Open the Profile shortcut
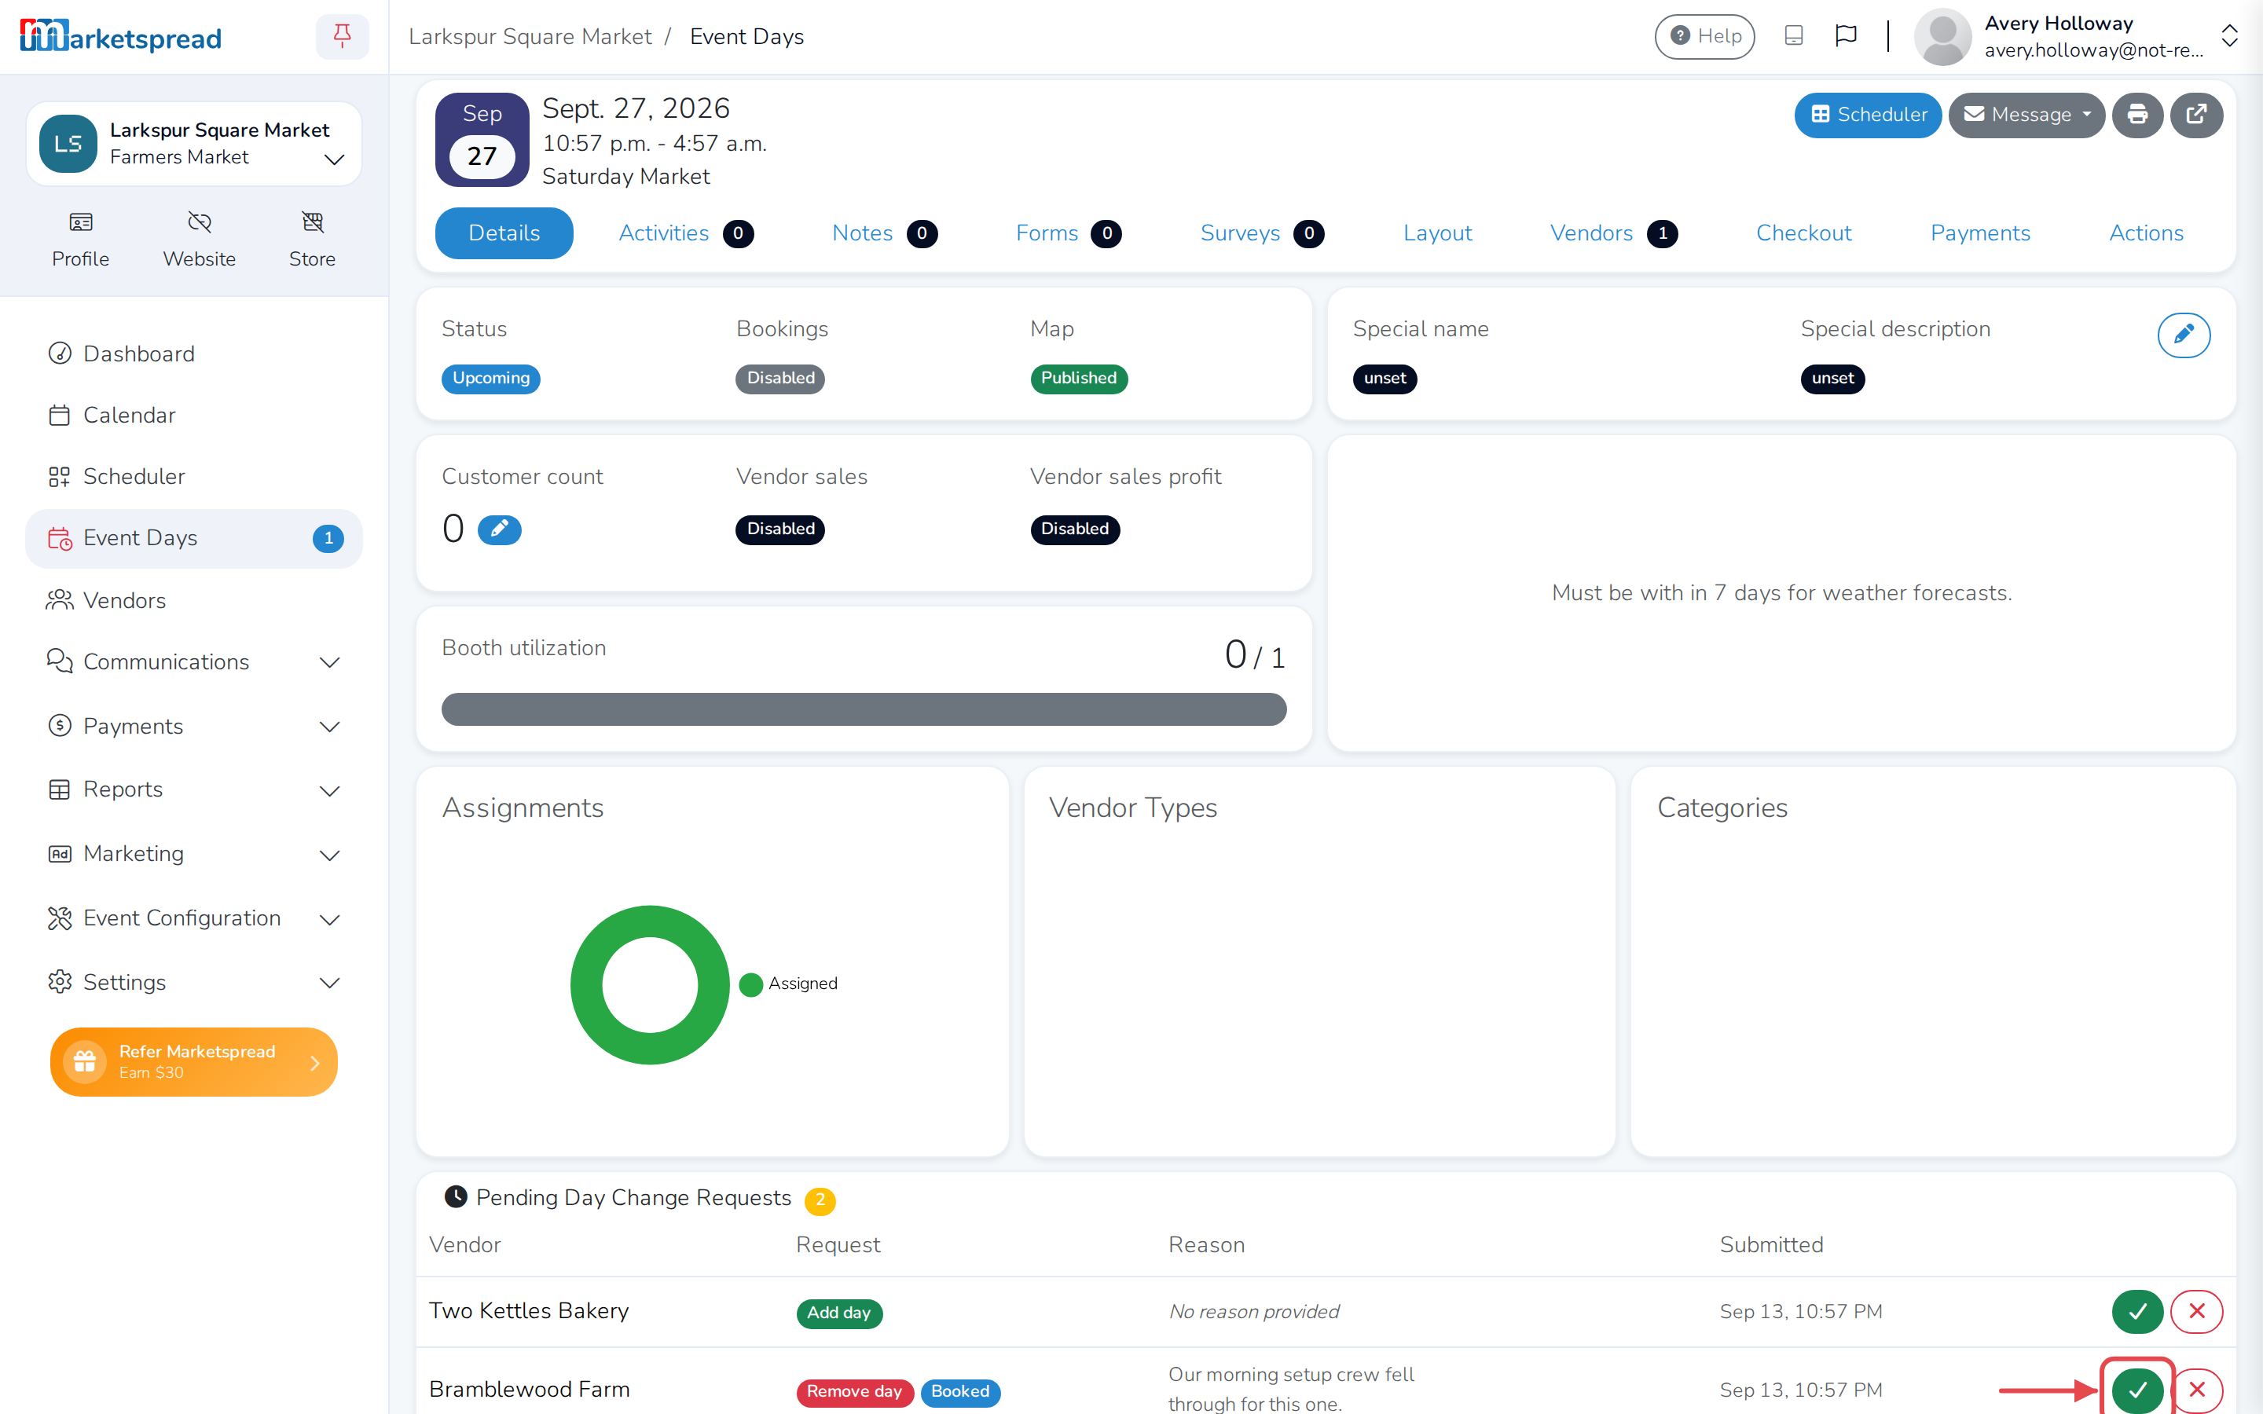The height and width of the screenshot is (1414, 2263). pyautogui.click(x=80, y=240)
